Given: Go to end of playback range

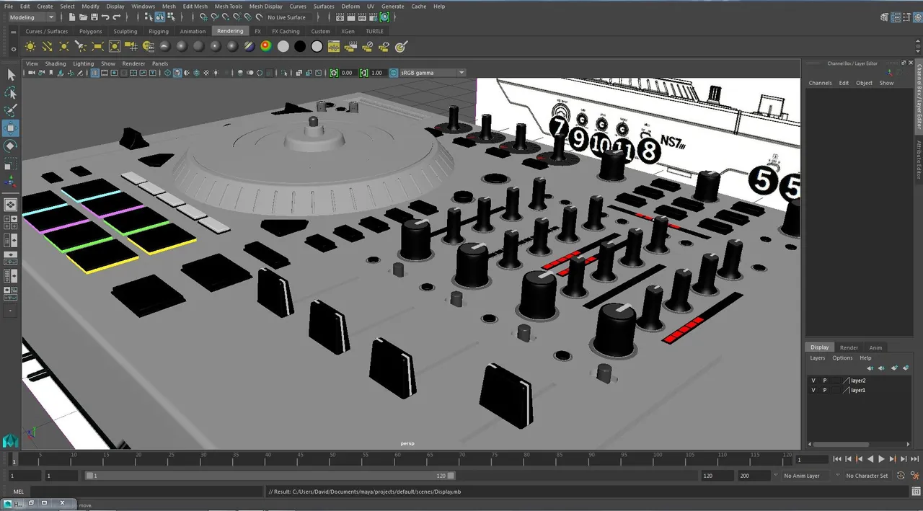Looking at the screenshot, I should click(914, 459).
